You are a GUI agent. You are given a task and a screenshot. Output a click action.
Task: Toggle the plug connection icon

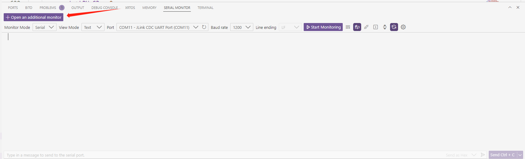point(366,27)
